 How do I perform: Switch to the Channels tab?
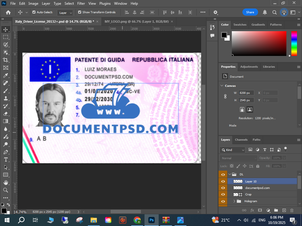[x=241, y=139]
